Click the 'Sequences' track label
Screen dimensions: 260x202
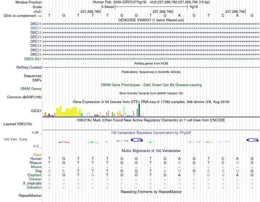[x=33, y=76]
